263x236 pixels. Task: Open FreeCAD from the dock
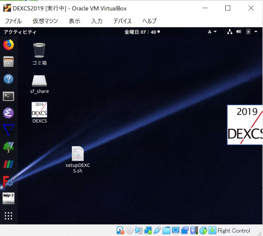(8, 181)
